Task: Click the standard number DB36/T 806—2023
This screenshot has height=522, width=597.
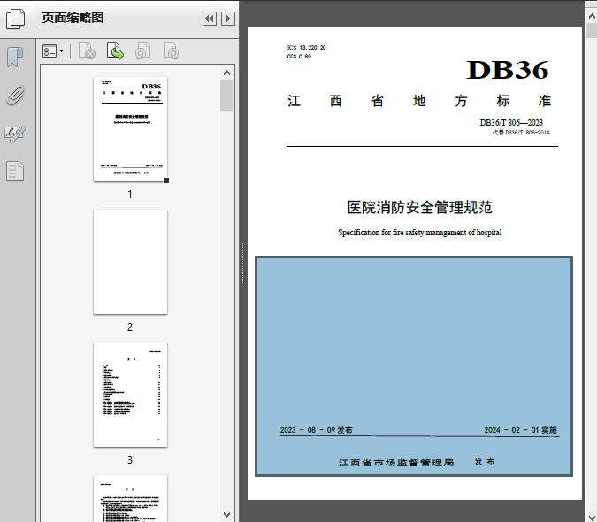Action: pyautogui.click(x=511, y=123)
